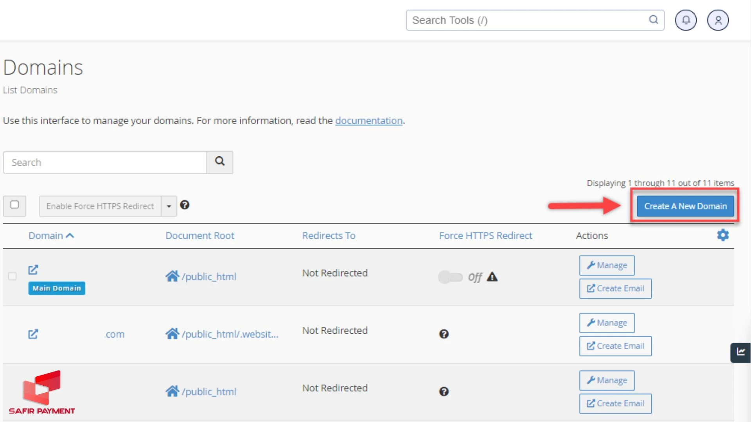
Task: Focus the Search Tools input field
Action: 528,20
